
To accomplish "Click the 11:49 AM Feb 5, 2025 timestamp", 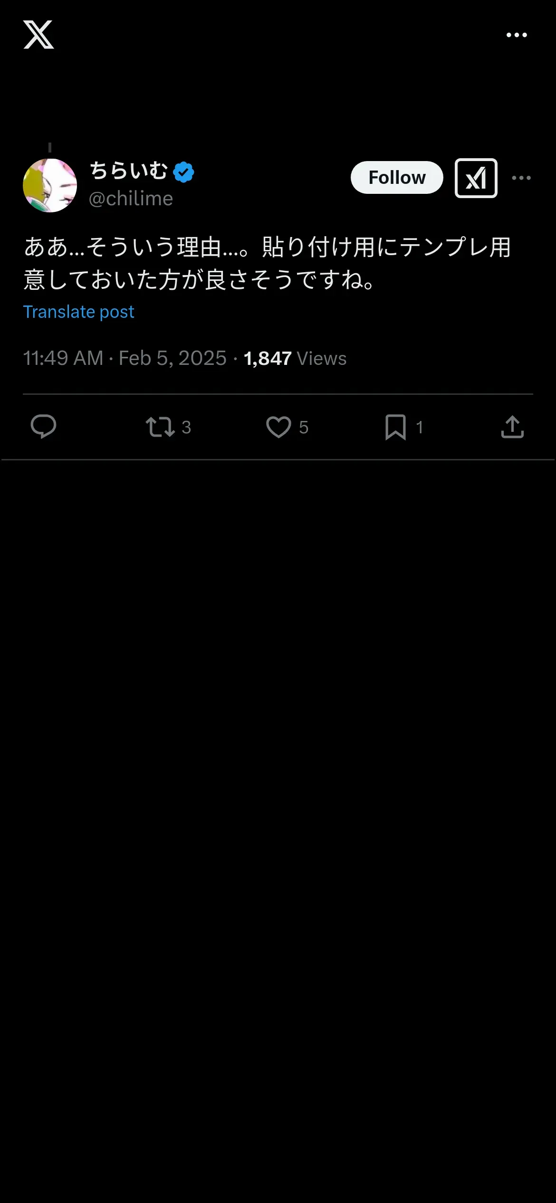I will pos(125,358).
